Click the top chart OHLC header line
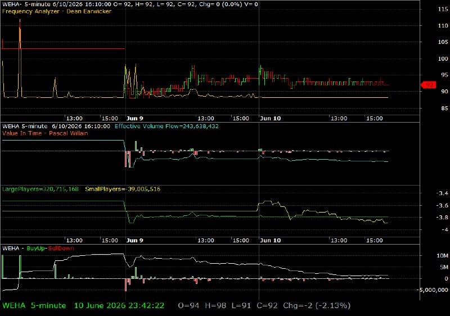 click(130, 4)
